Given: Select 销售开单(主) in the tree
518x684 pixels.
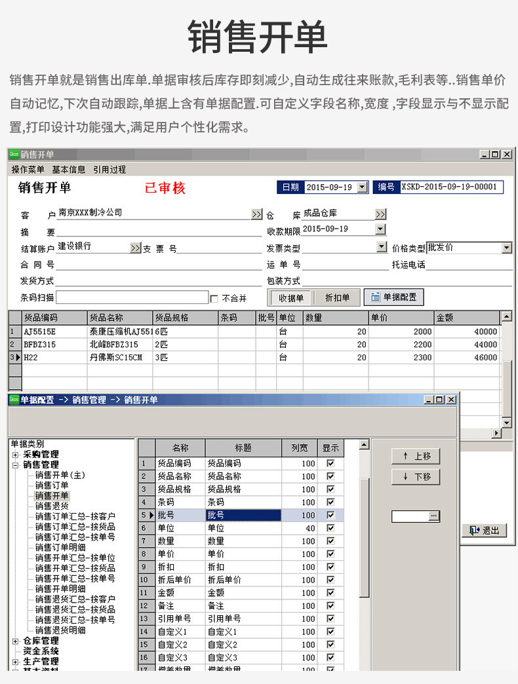Looking at the screenshot, I should point(60,475).
